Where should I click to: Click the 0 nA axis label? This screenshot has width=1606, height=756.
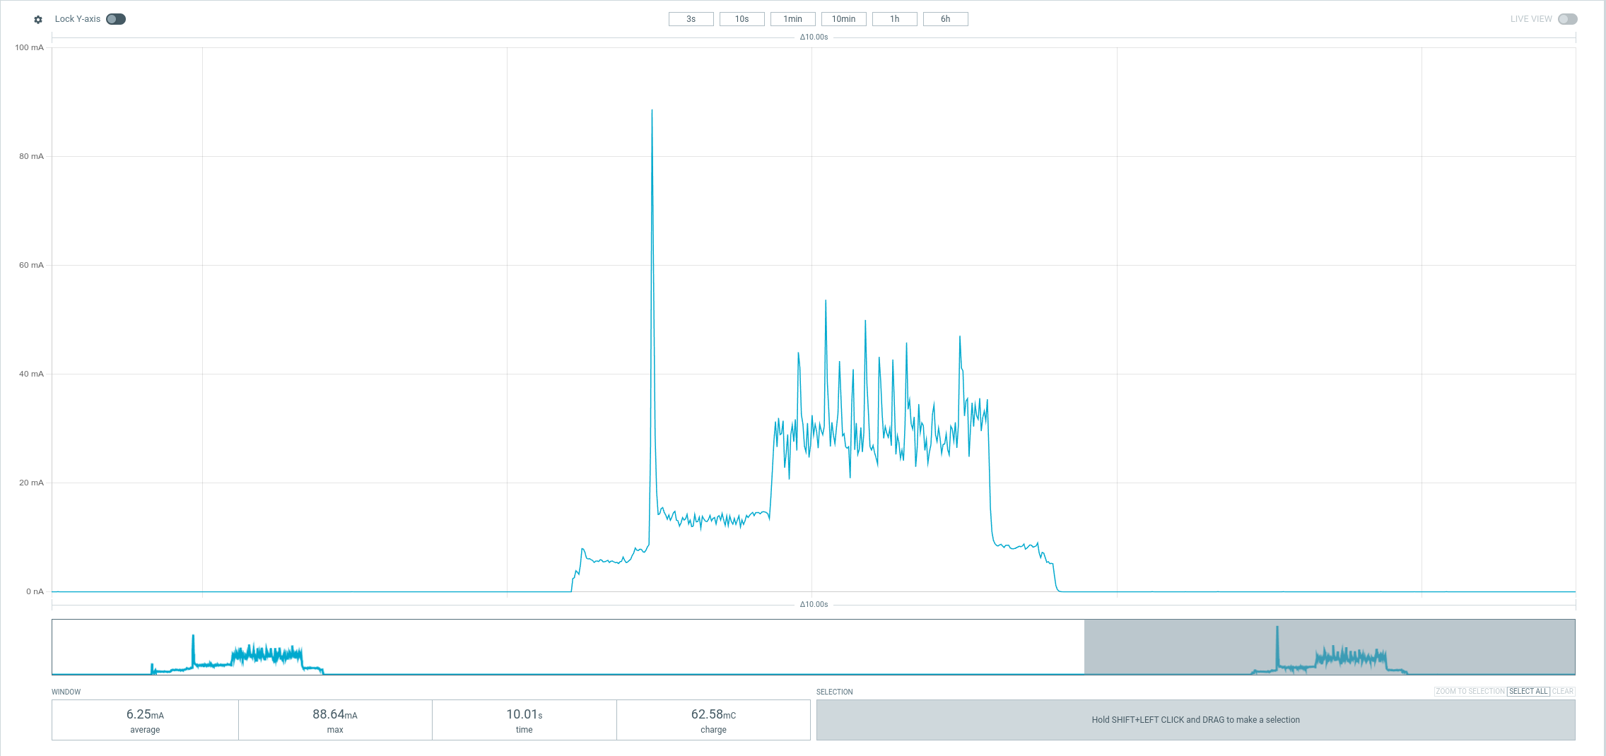(35, 591)
